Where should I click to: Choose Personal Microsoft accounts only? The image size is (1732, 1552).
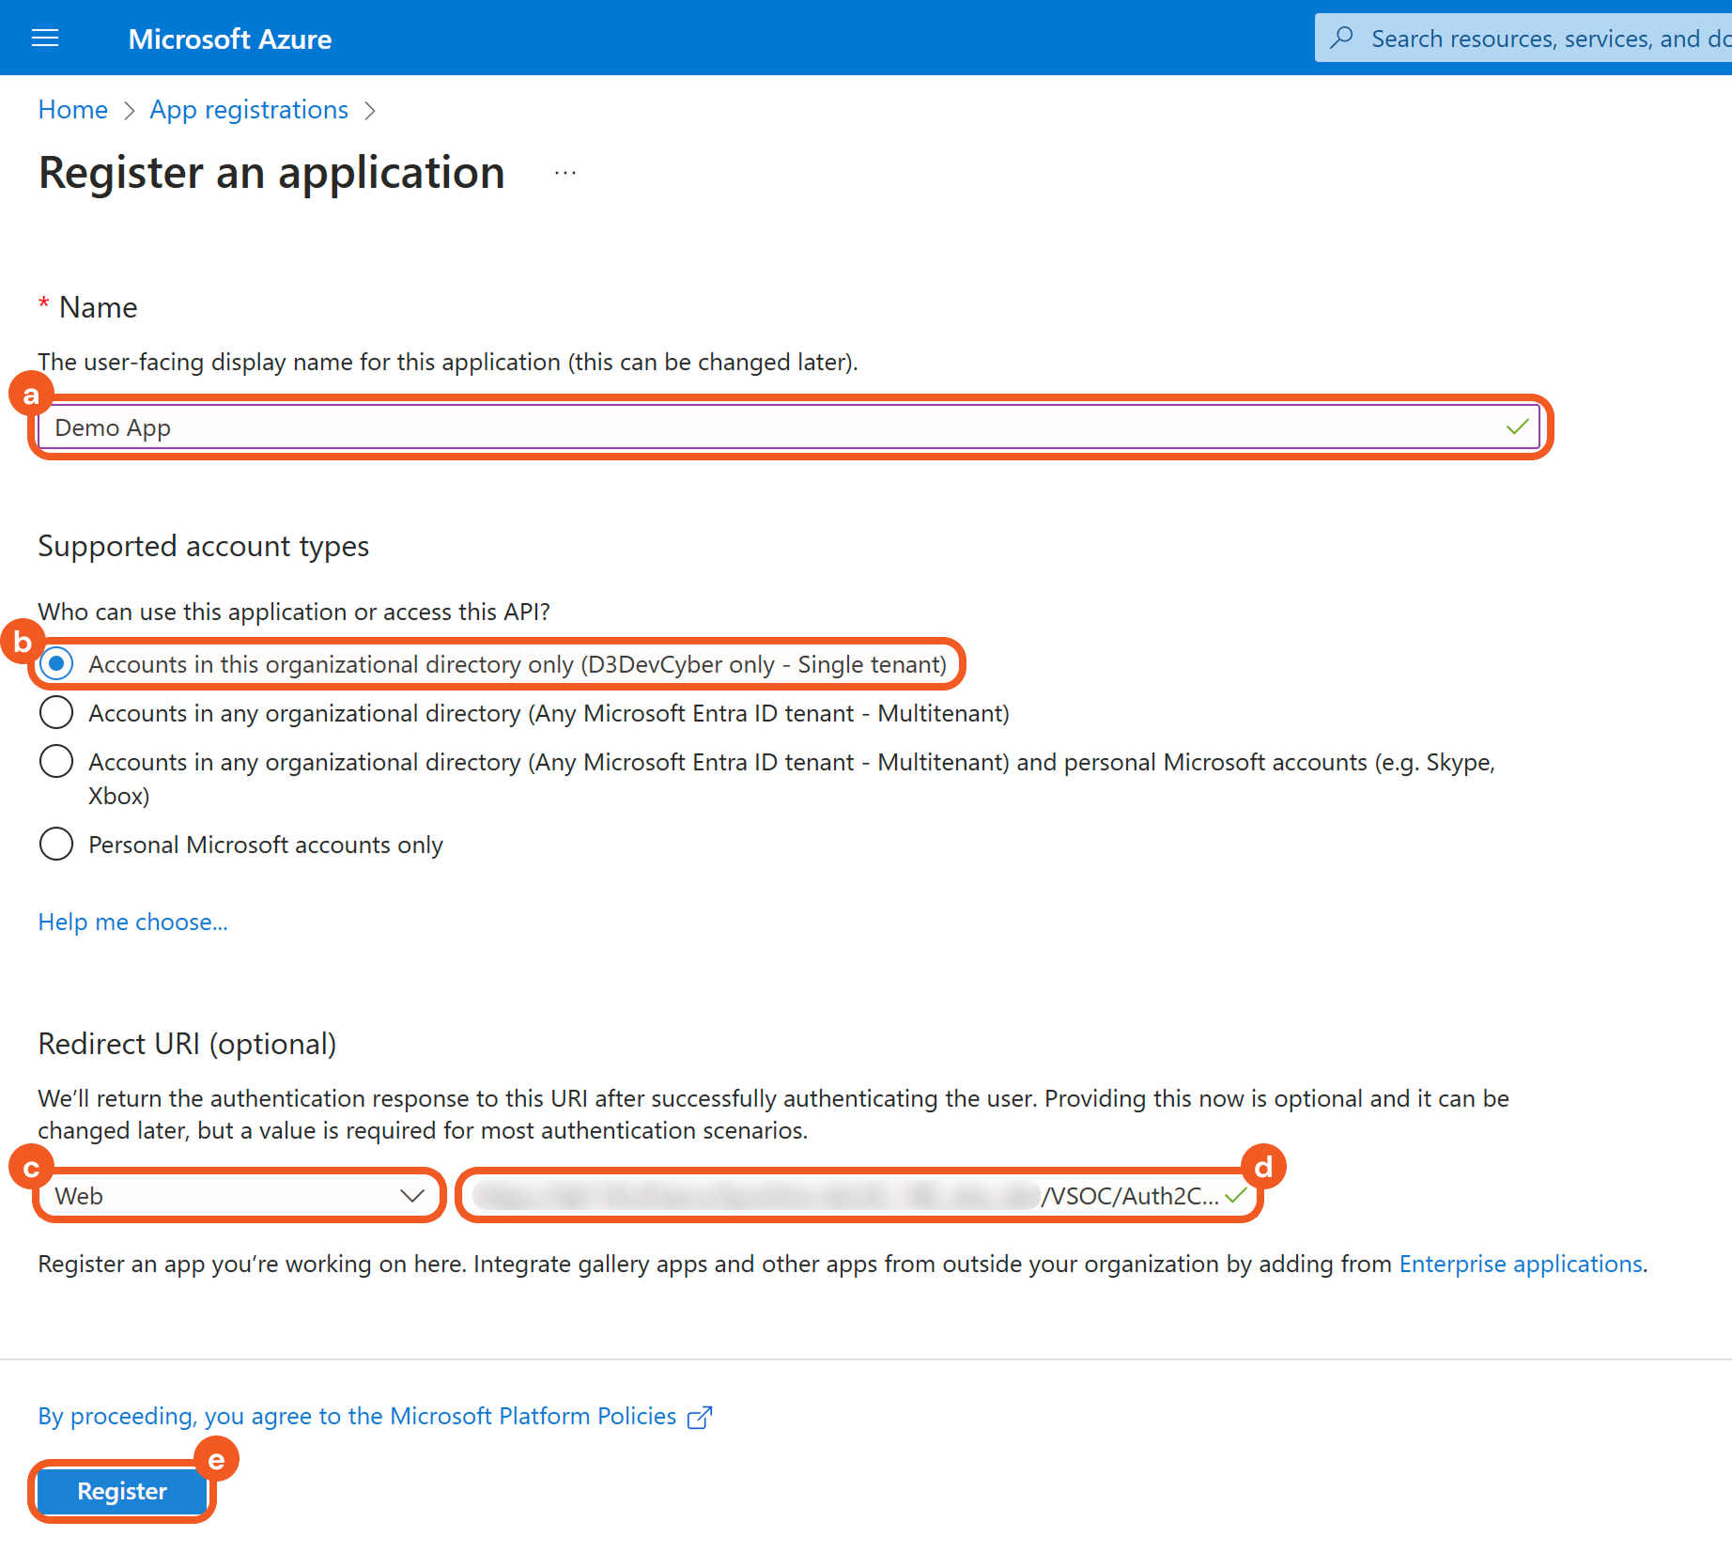coord(56,844)
